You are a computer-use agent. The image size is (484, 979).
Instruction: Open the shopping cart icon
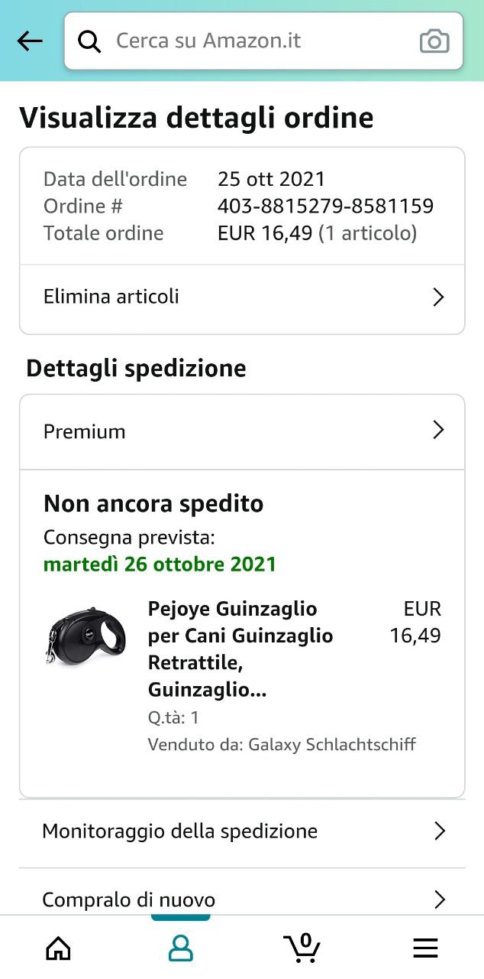pos(302,947)
